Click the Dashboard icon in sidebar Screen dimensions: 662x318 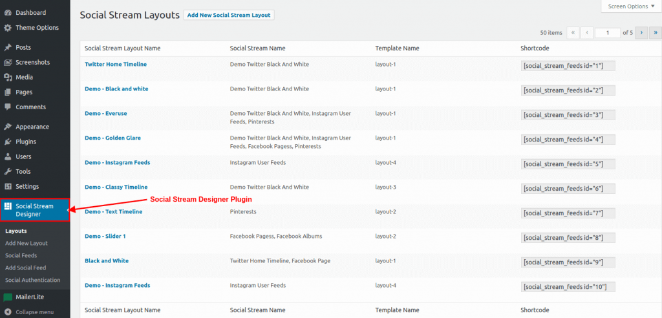coord(8,12)
